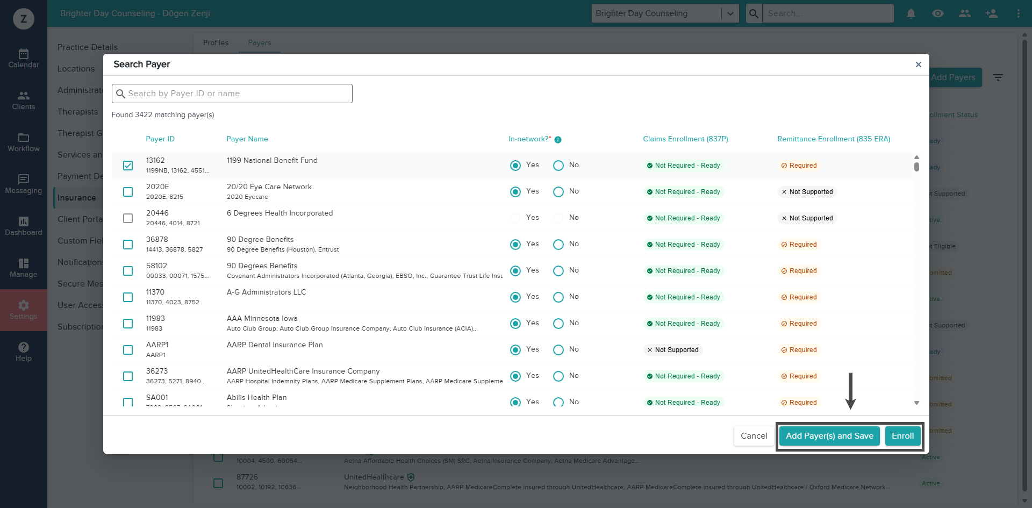The image size is (1032, 508).
Task: Click the top bar search magnifier icon
Action: (754, 13)
